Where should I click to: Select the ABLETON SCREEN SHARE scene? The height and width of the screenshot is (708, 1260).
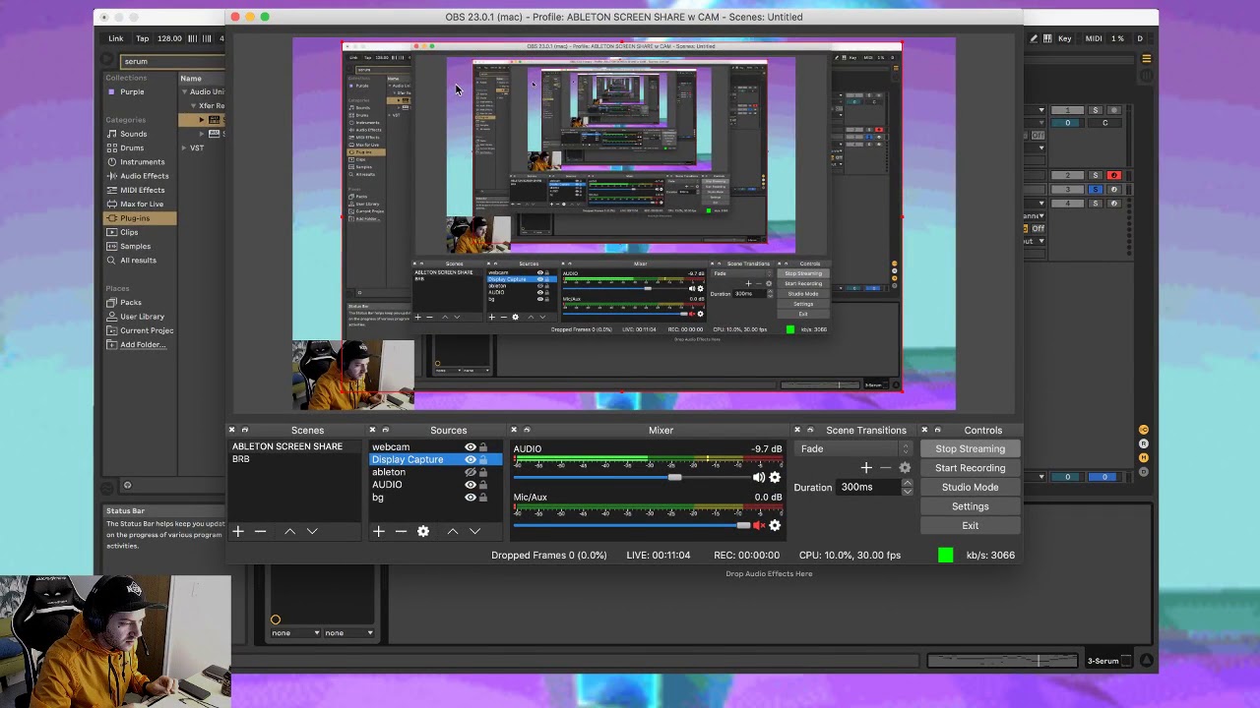click(x=287, y=446)
